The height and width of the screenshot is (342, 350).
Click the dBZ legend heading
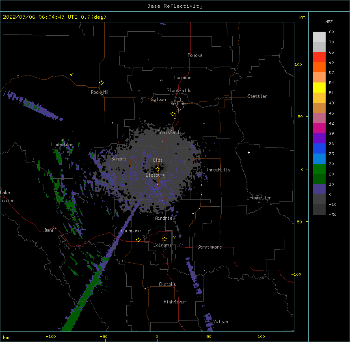click(x=329, y=22)
